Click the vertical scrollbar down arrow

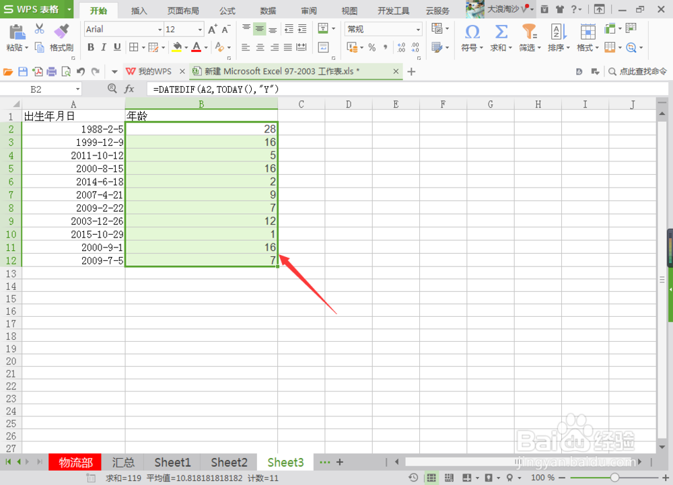[662, 447]
